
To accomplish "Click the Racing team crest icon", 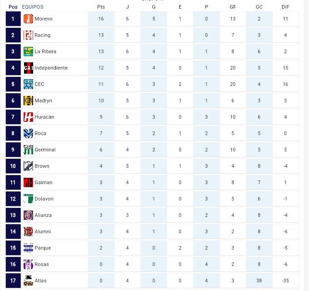I will pyautogui.click(x=28, y=35).
